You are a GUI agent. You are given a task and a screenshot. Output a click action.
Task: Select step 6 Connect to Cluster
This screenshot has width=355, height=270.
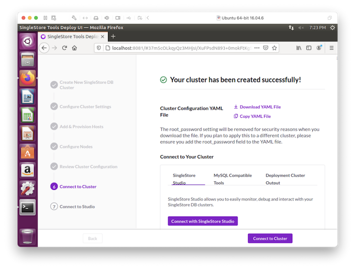(x=74, y=187)
